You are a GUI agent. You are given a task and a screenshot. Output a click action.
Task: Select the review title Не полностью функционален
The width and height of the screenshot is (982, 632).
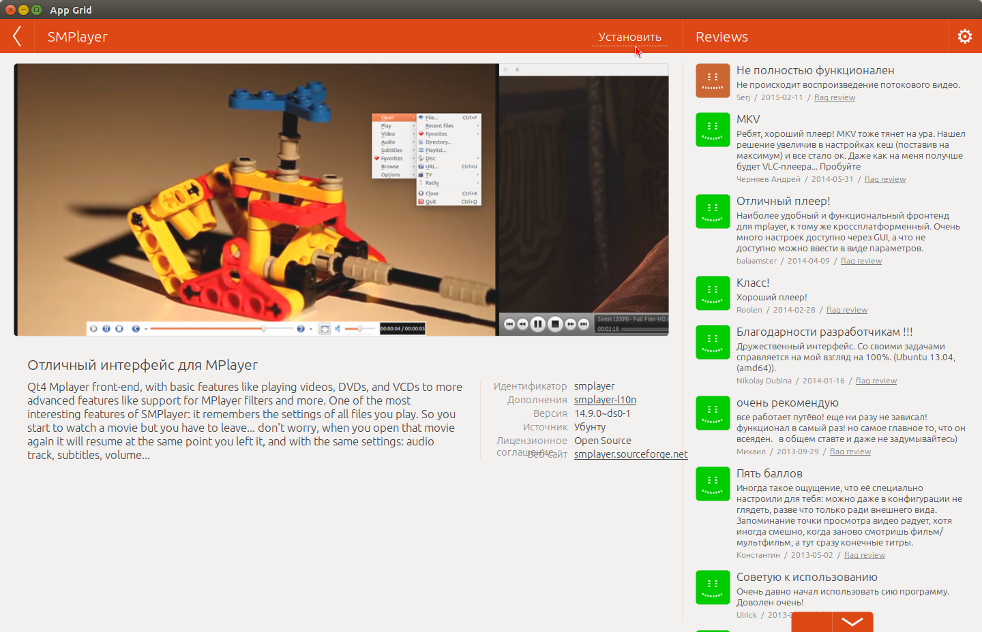815,71
